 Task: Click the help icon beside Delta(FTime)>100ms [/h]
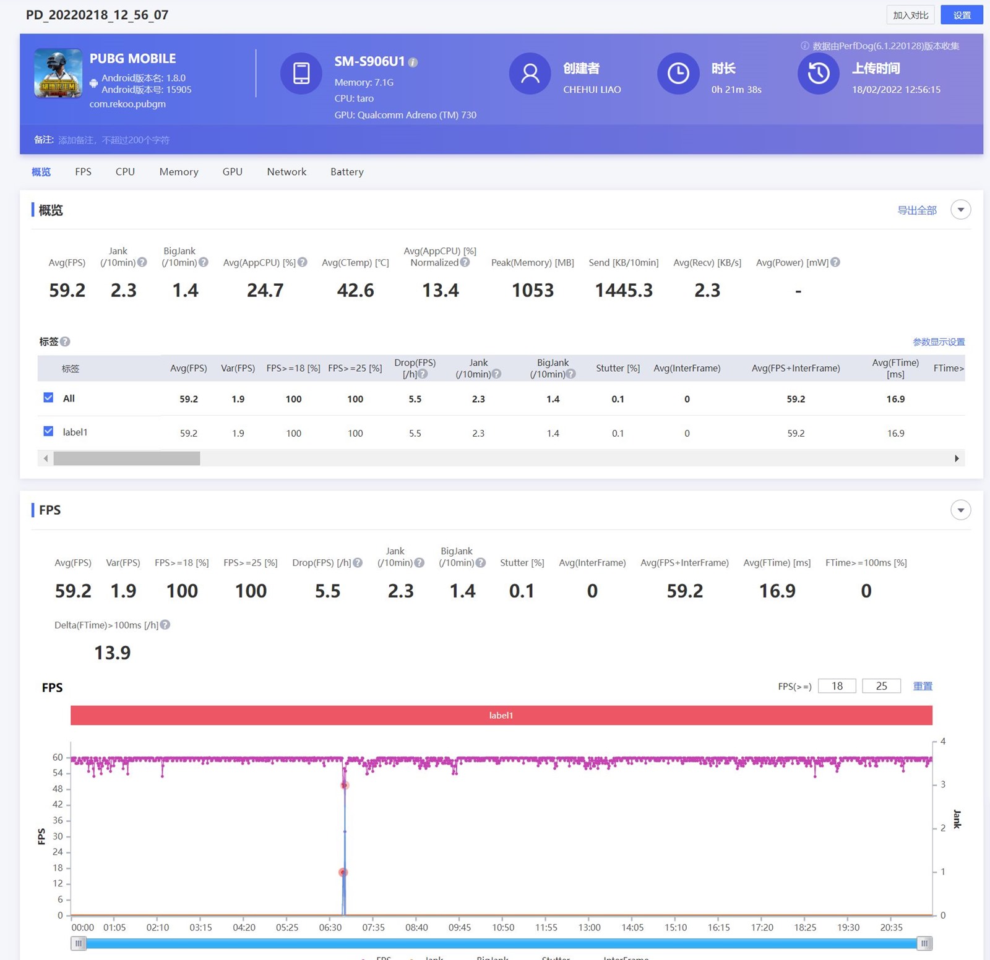[165, 625]
